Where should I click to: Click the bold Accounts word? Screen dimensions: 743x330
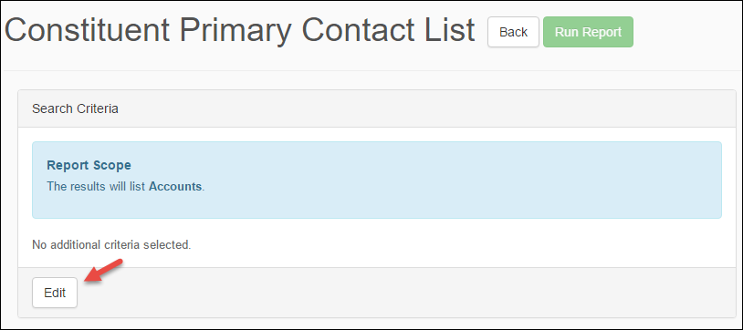click(x=175, y=187)
